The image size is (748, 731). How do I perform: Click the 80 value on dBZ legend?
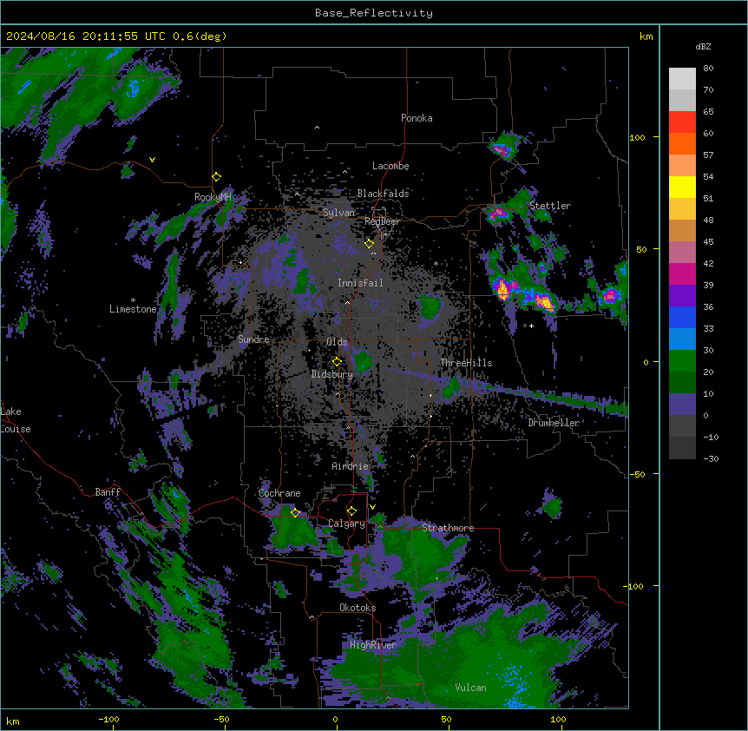[708, 69]
